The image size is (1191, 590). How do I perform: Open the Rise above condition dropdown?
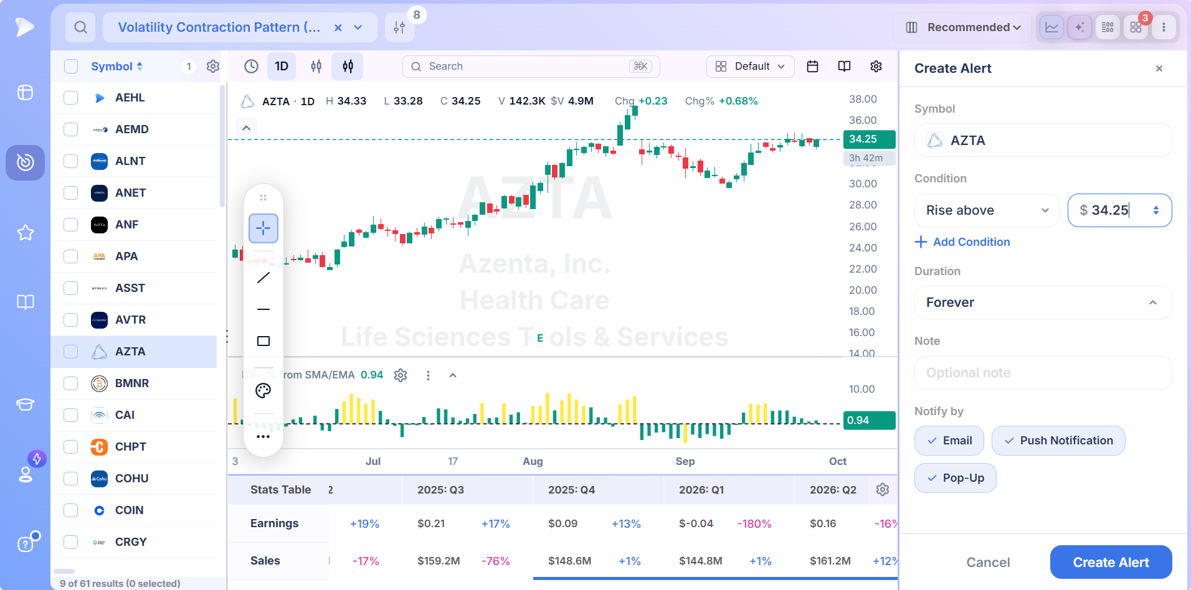pos(987,210)
